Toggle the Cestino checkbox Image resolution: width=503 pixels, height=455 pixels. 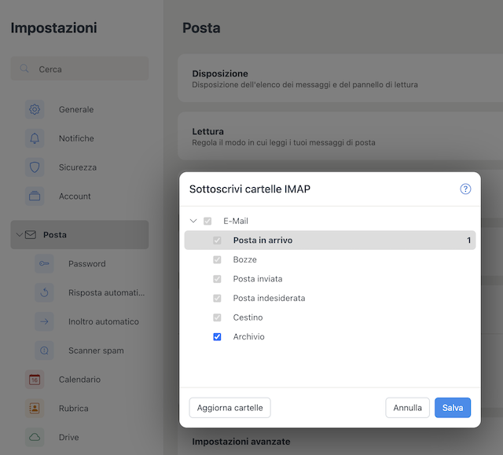click(x=217, y=317)
